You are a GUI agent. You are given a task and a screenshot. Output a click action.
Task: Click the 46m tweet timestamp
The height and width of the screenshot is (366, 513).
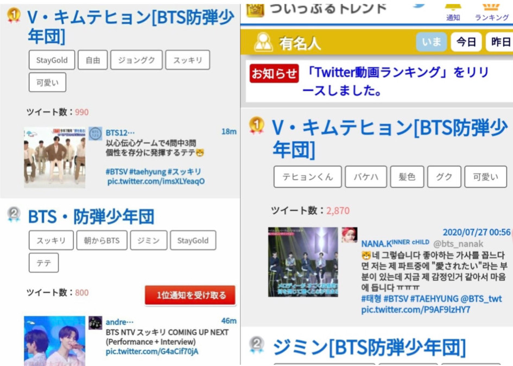229,321
